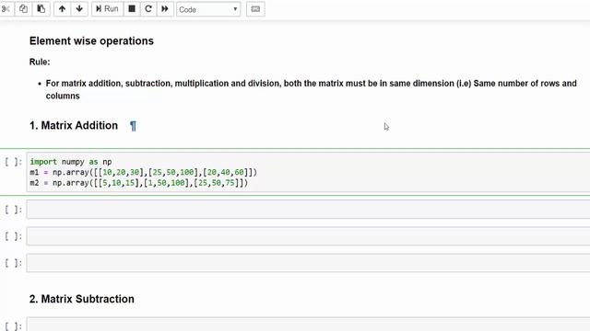The height and width of the screenshot is (331, 590).
Task: Cut the selected cell with the scissors icon
Action: tap(6, 8)
